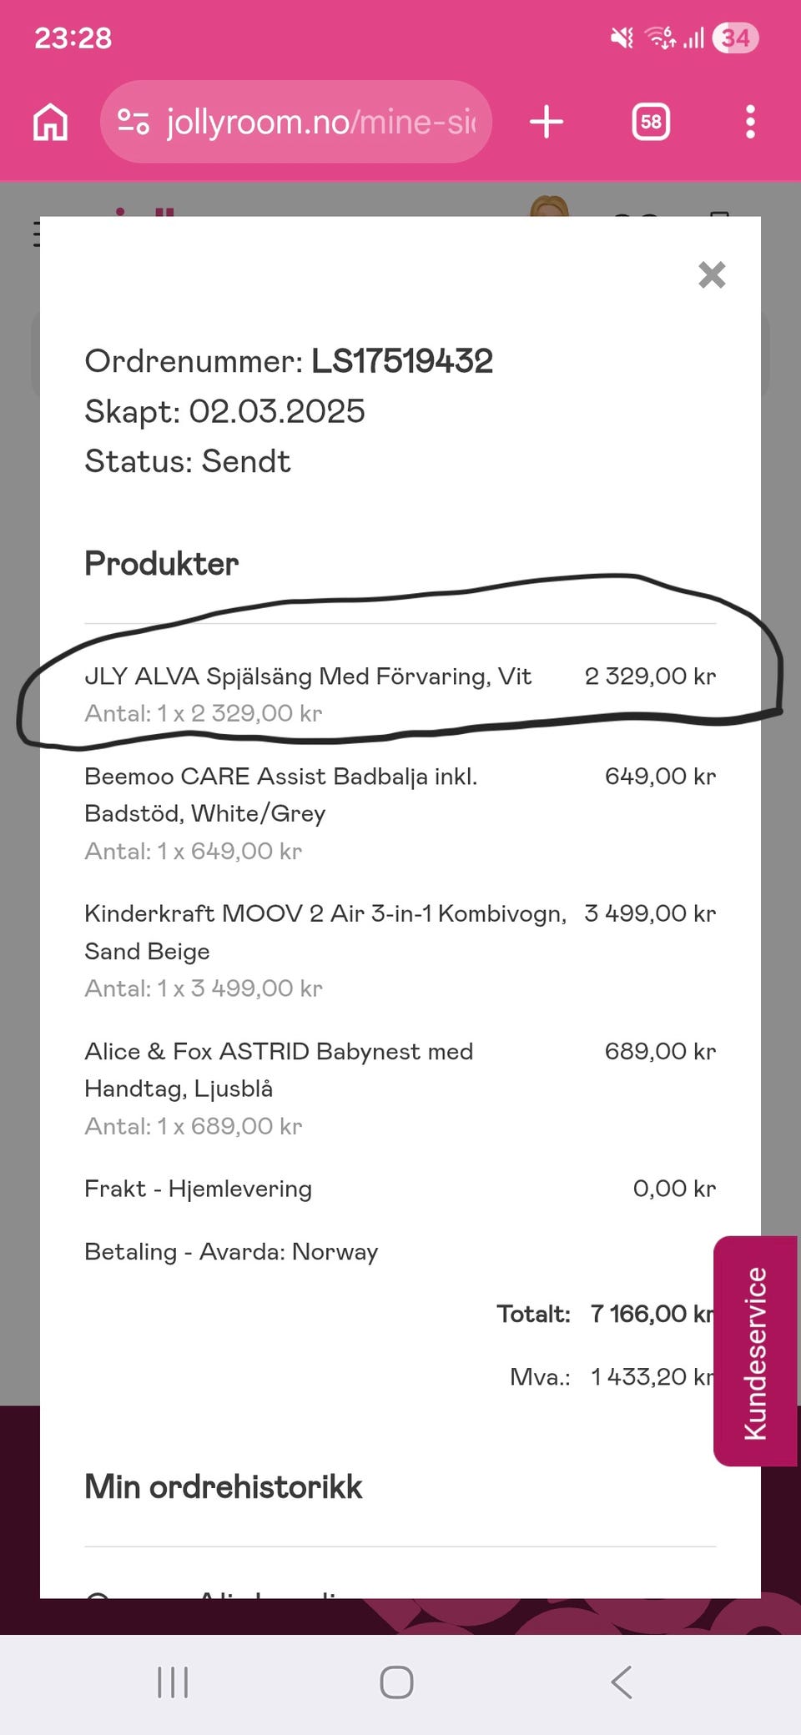Screen dimensions: 801x1735
Task: Tap the jollyroom.no address bar
Action: click(296, 122)
